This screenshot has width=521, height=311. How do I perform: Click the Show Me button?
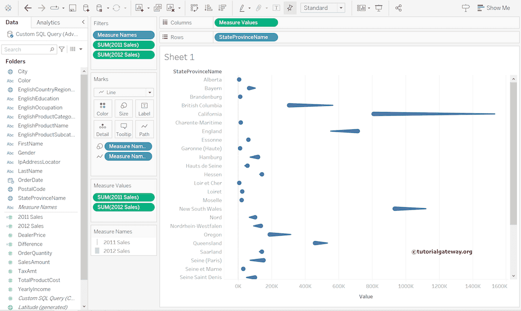(493, 8)
